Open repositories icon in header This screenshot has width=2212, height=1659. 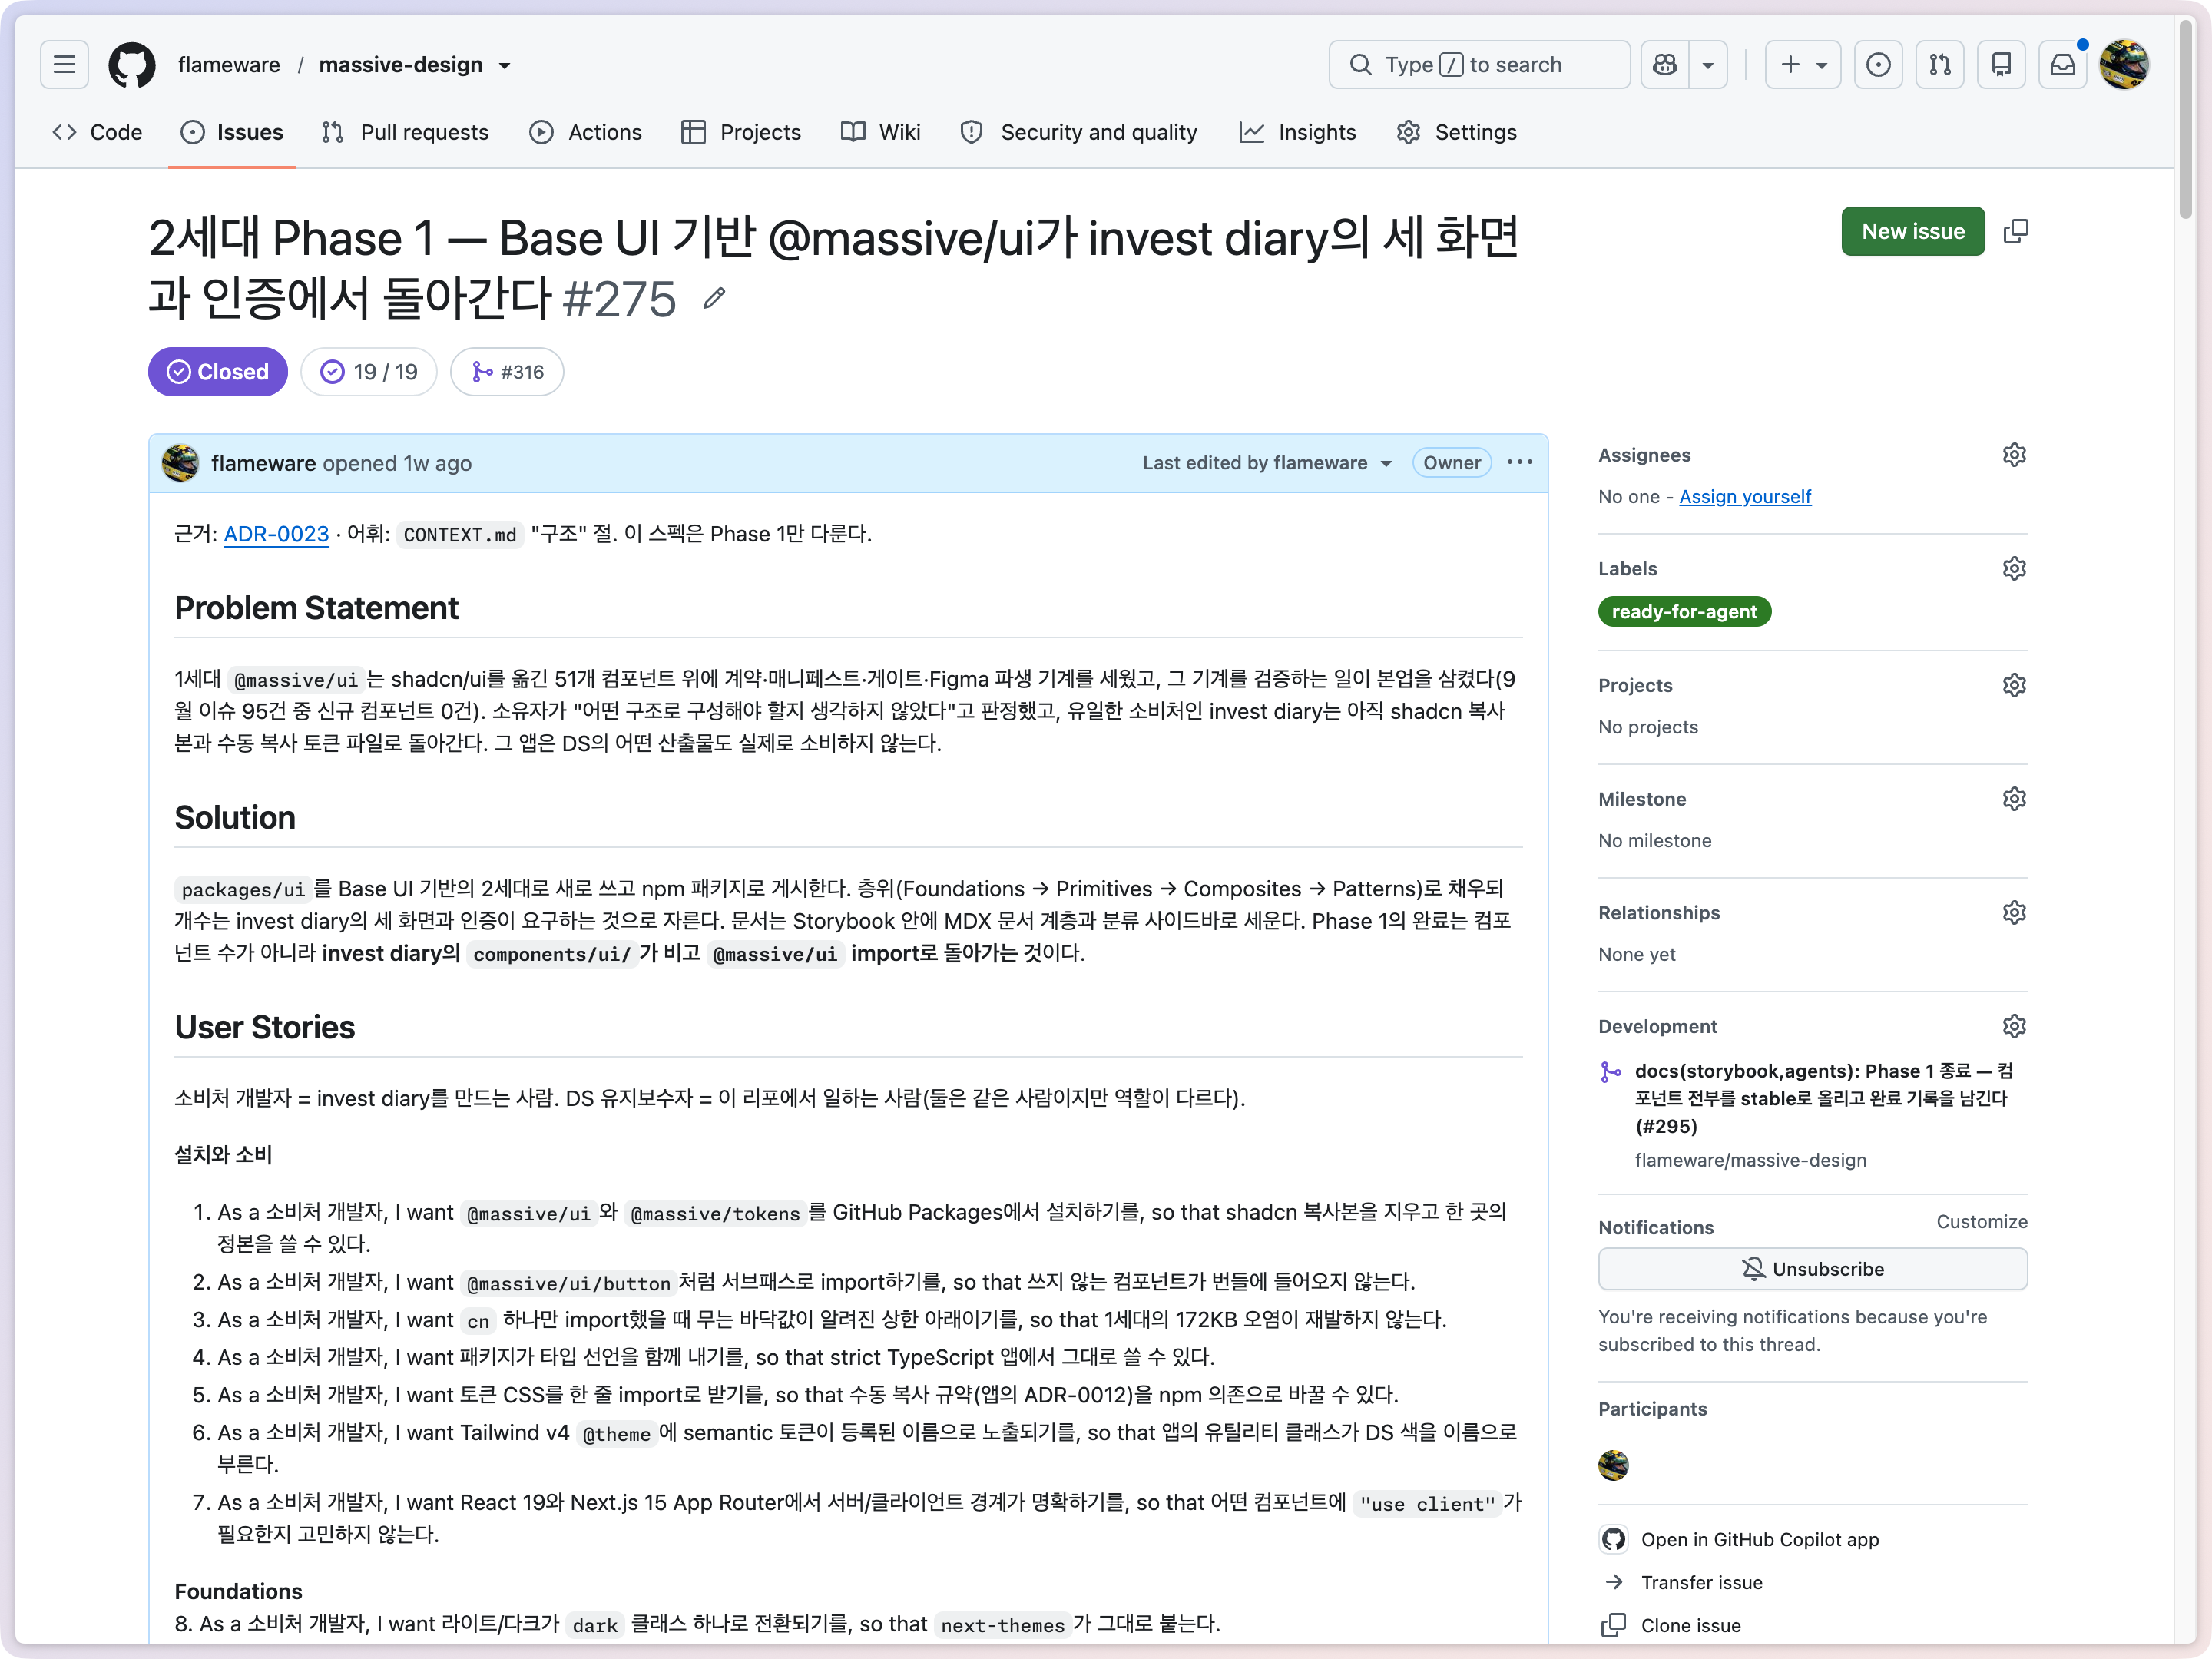(x=2001, y=65)
